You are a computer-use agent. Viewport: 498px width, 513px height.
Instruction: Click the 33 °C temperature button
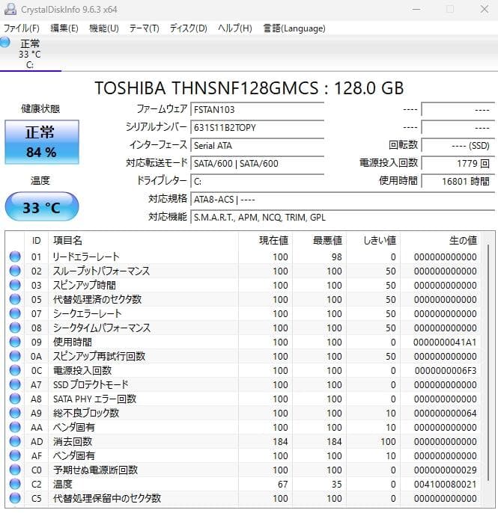pyautogui.click(x=42, y=206)
